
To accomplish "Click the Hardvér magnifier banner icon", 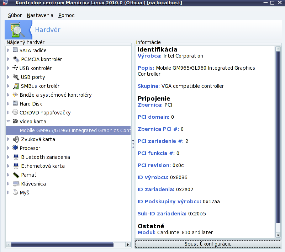I will pos(17,30).
